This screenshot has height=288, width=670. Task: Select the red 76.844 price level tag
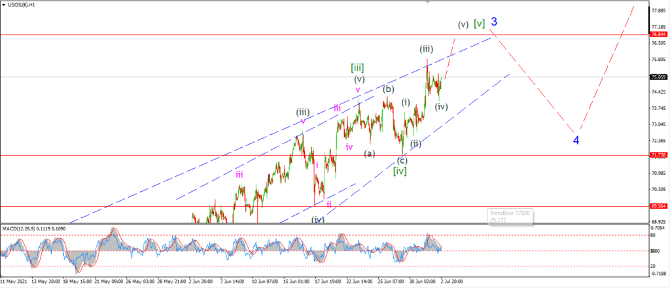coord(659,34)
